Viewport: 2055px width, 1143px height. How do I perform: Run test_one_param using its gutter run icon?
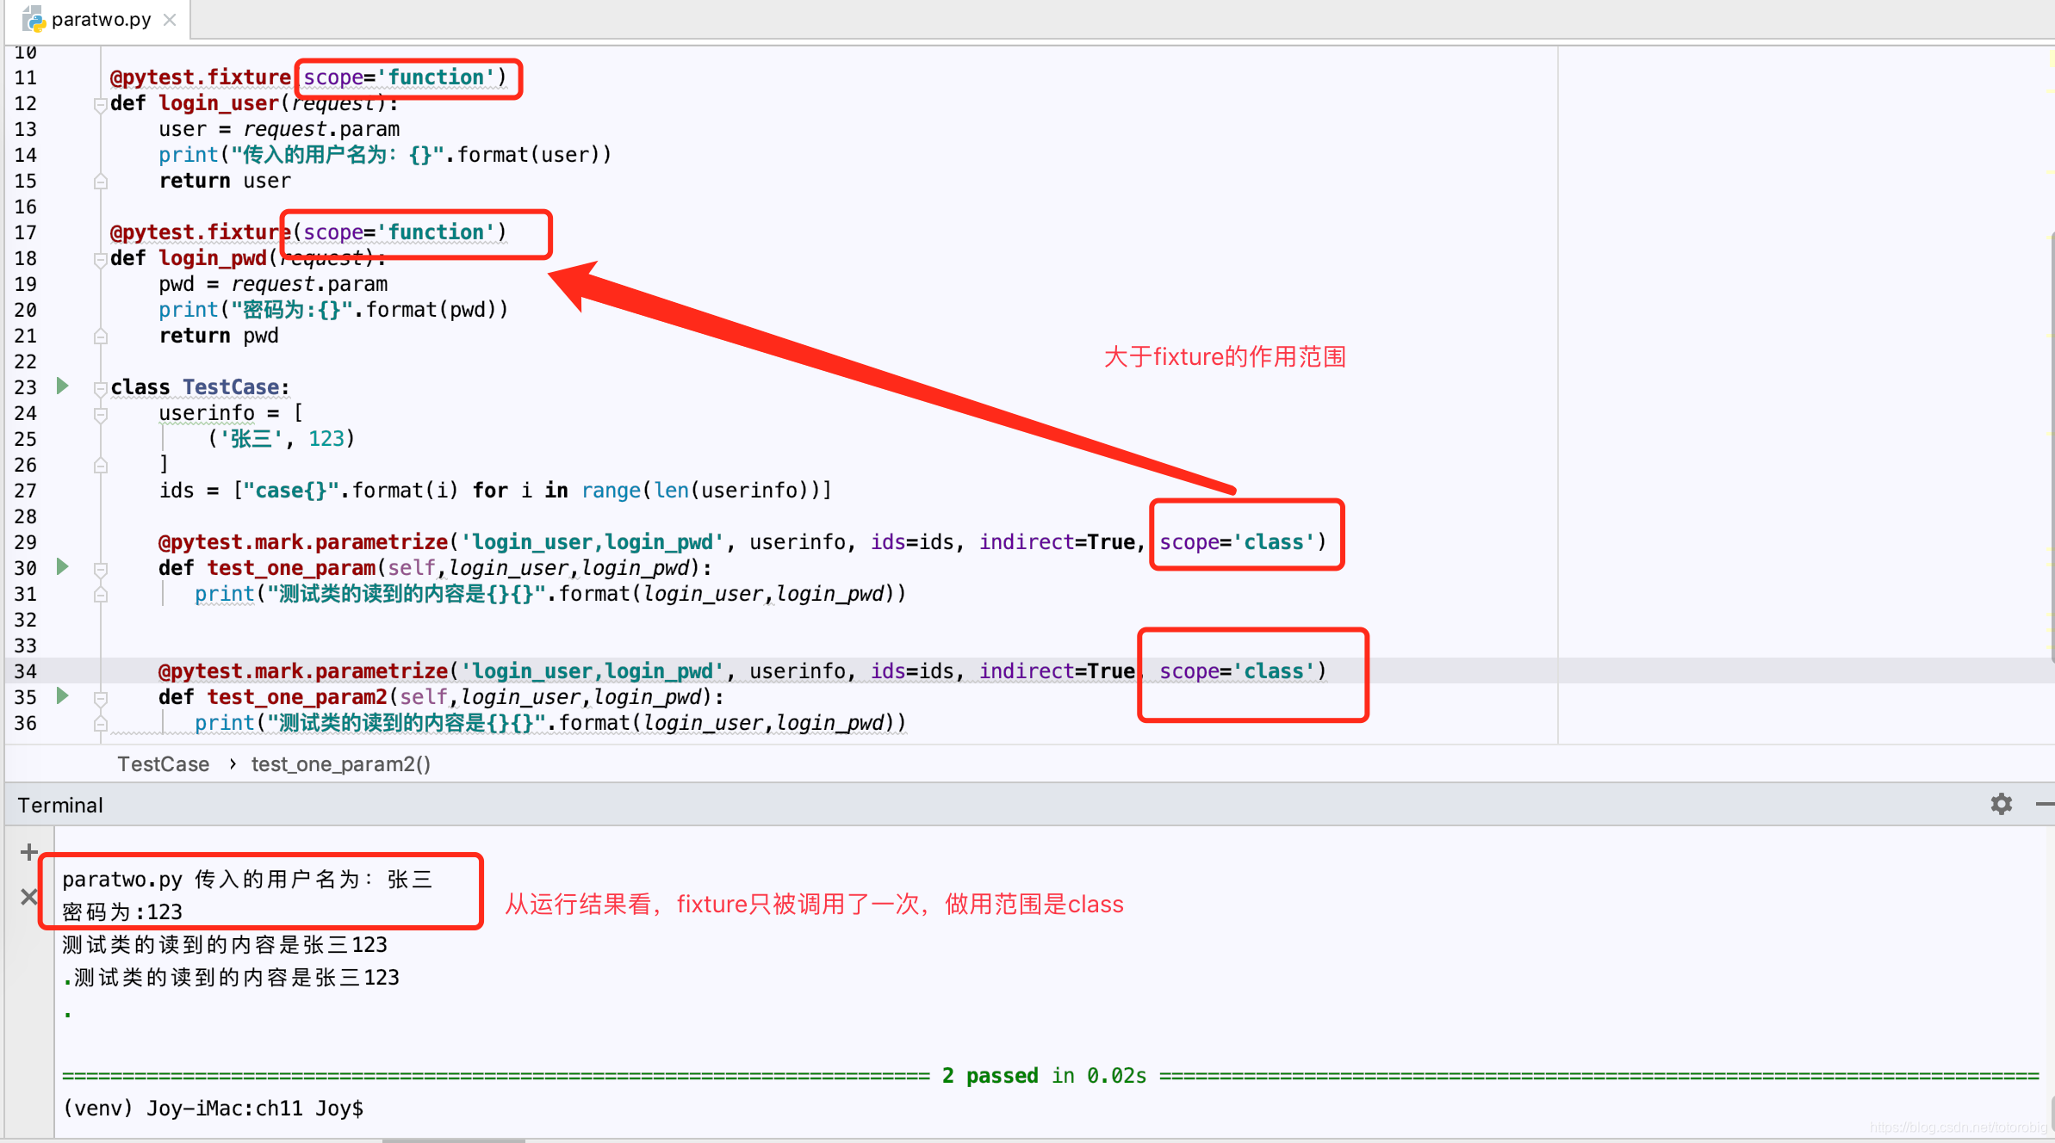click(x=61, y=567)
